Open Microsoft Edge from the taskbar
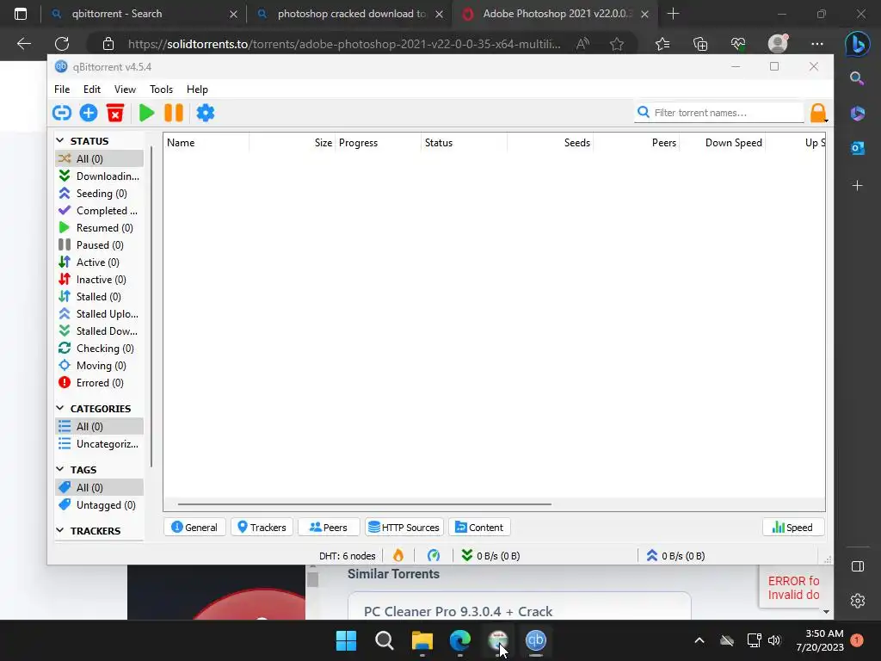The width and height of the screenshot is (881, 661). coord(460,640)
